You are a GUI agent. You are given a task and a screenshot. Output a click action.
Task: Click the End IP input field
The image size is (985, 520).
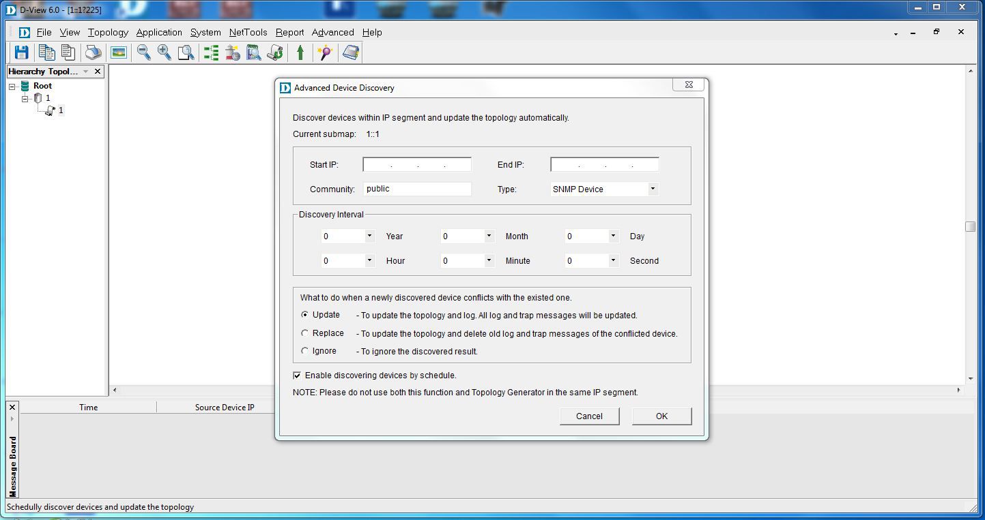tap(605, 164)
